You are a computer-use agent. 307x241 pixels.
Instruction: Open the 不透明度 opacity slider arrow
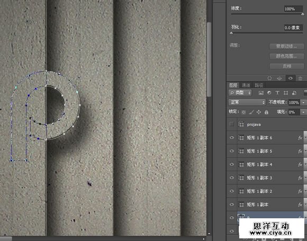coord(303,102)
